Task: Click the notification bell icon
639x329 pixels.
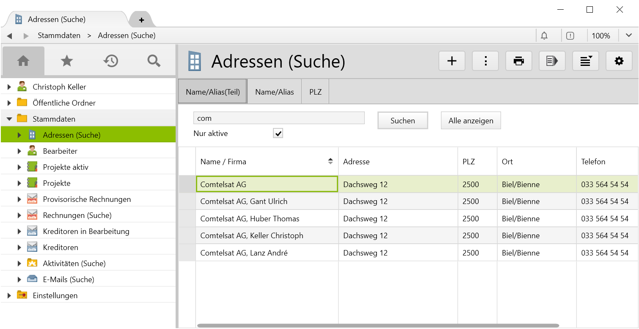Action: (x=544, y=36)
